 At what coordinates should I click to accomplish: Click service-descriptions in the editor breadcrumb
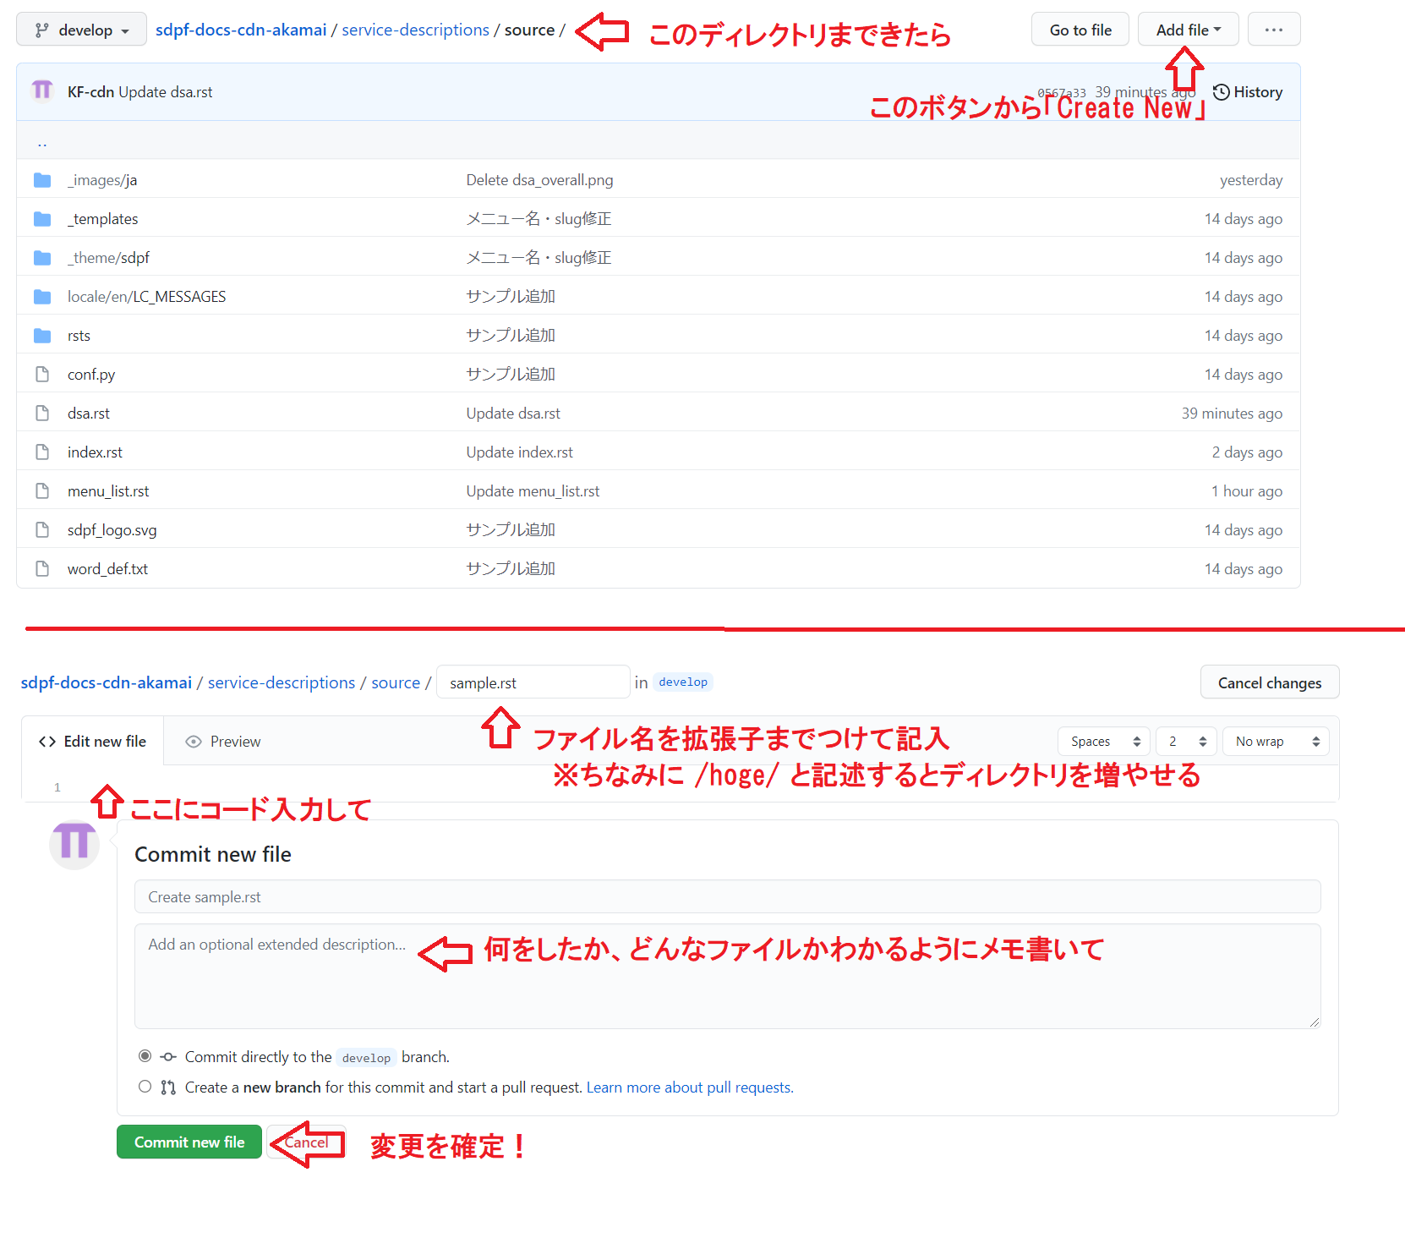coord(282,682)
